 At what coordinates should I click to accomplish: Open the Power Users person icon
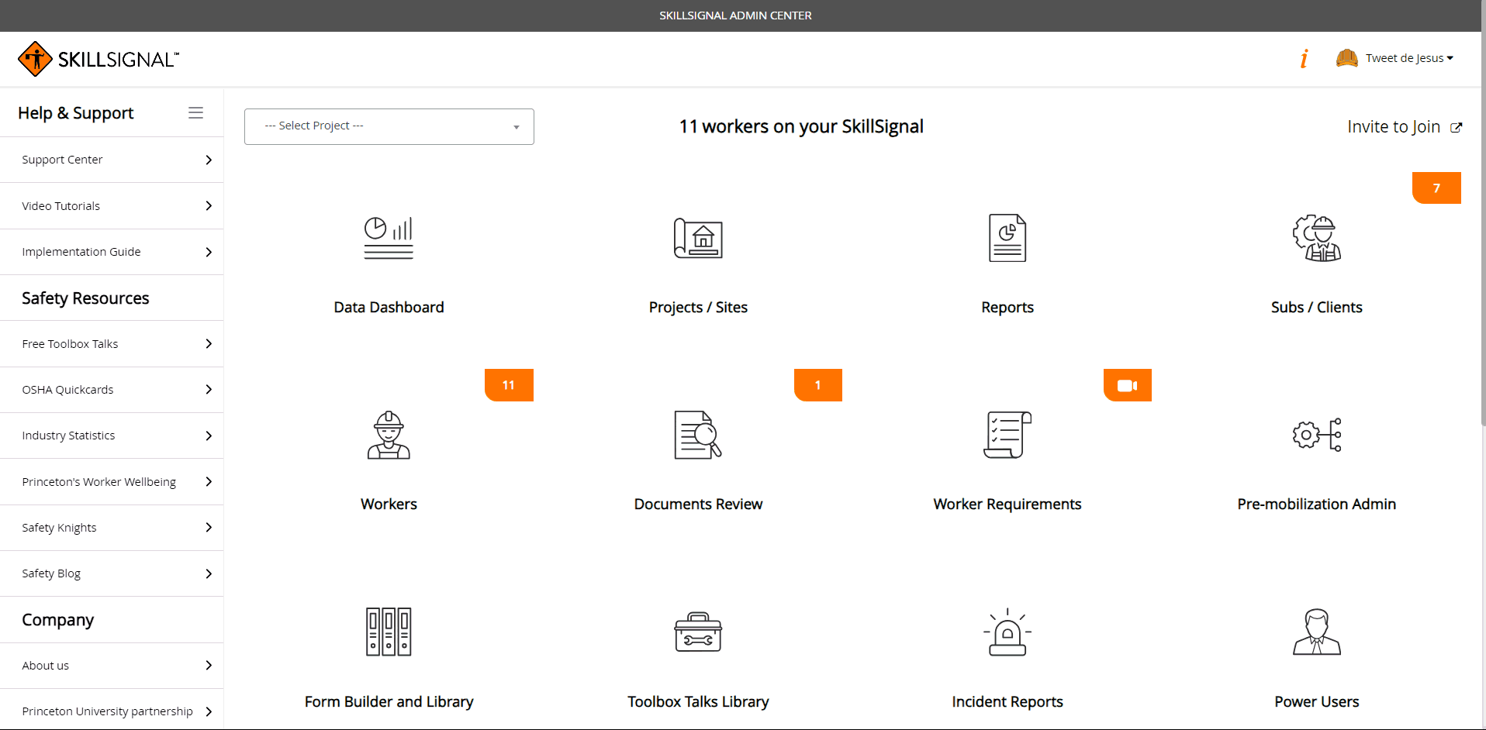pyautogui.click(x=1317, y=632)
